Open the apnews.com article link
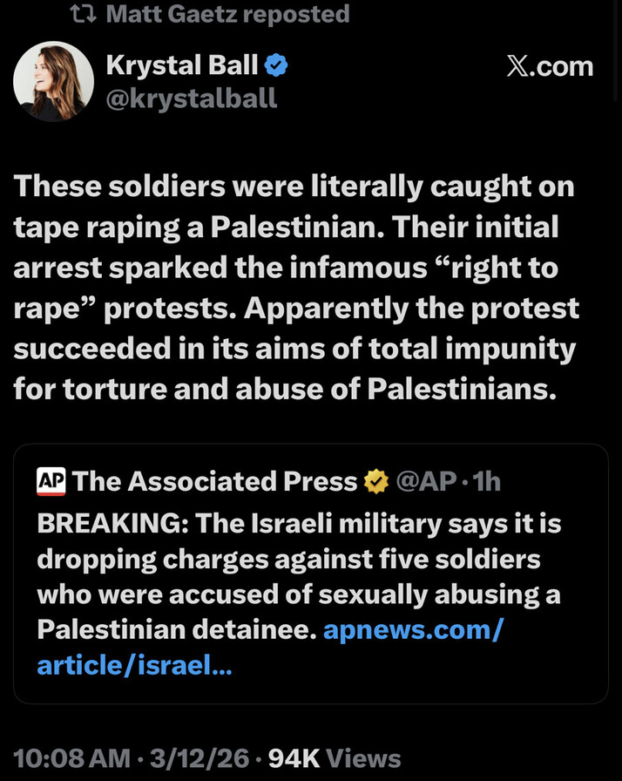The image size is (622, 781). click(412, 629)
